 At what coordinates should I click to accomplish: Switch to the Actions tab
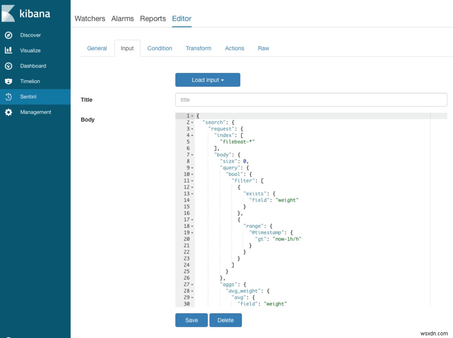(234, 48)
